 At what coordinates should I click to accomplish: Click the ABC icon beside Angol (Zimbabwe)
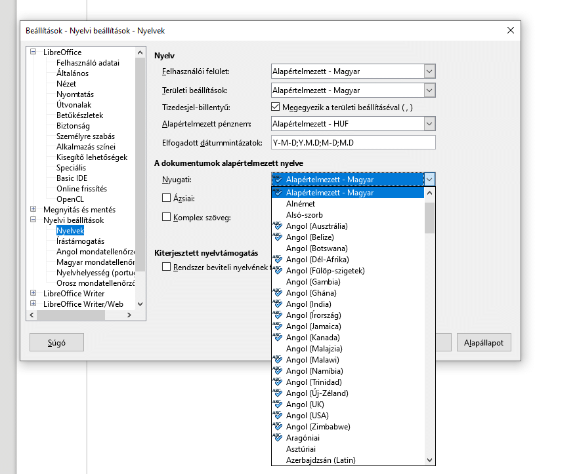278,426
